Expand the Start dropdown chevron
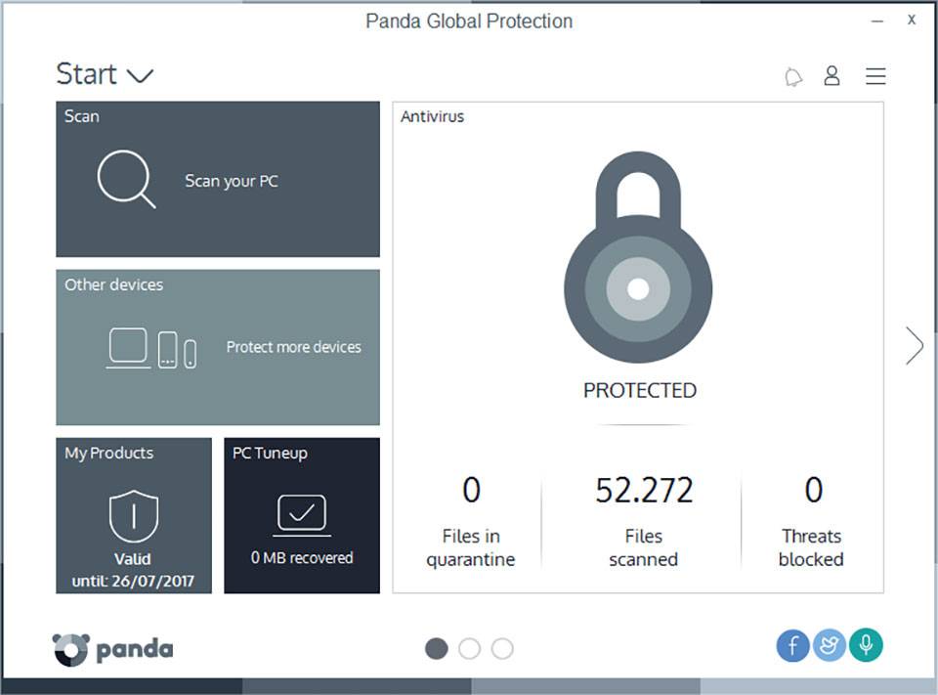938x695 pixels. point(141,76)
